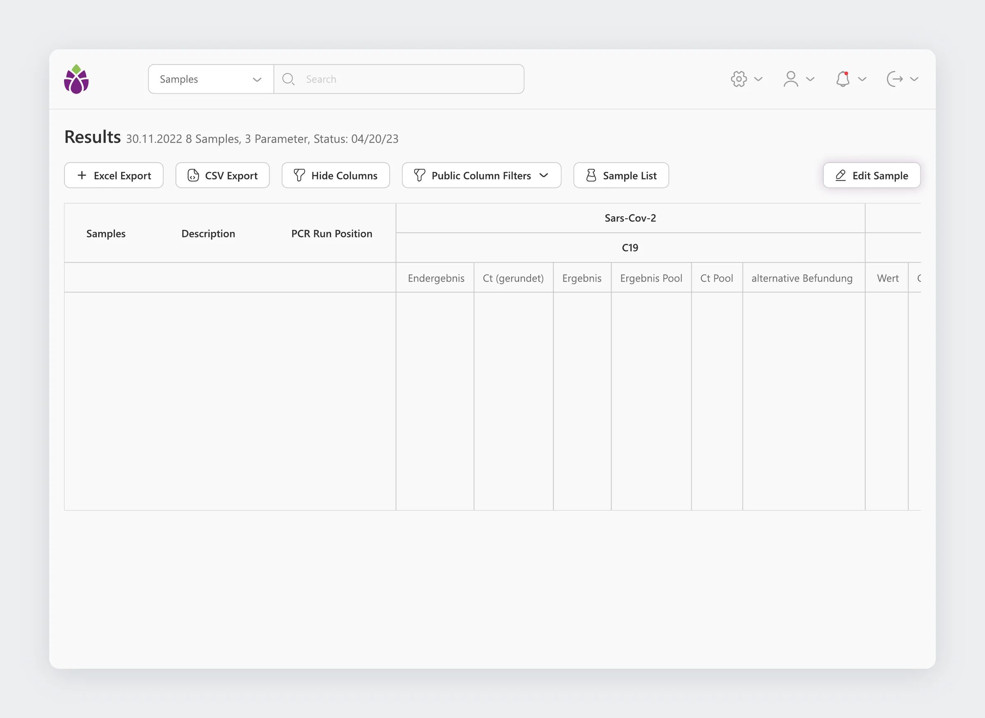This screenshot has height=718, width=985.
Task: Expand the chevron beside notifications bell
Action: coord(862,79)
